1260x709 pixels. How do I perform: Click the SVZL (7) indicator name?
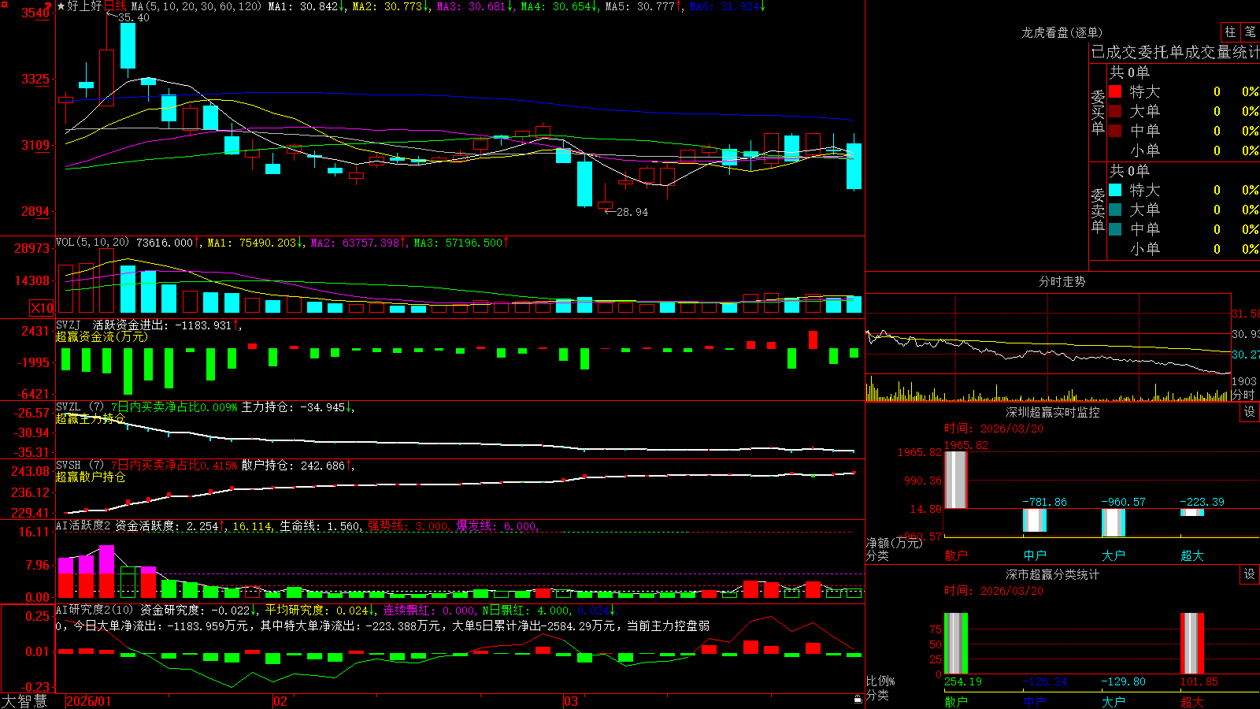click(x=80, y=407)
